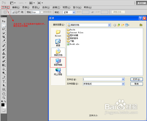147x121 pixels.
Task: Select the Rectangle shape tool
Action: click(x=4, y=89)
